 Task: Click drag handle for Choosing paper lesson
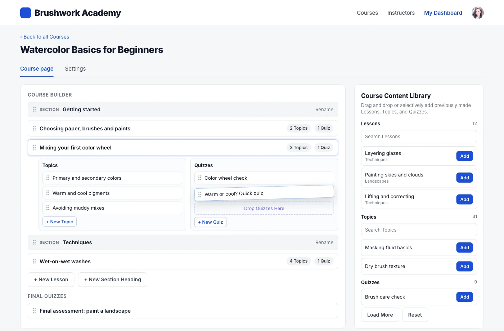tap(34, 129)
